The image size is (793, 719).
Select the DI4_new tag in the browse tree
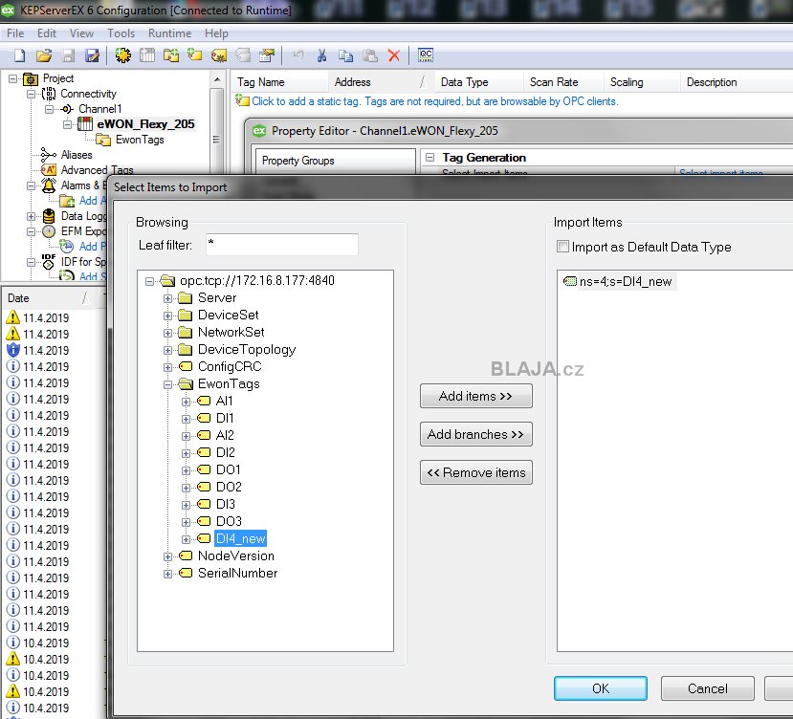[x=240, y=538]
